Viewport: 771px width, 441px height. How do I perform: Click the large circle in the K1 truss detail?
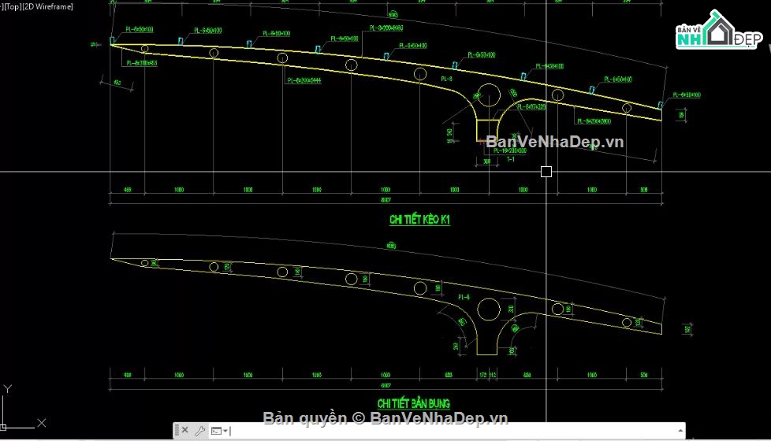click(x=489, y=96)
